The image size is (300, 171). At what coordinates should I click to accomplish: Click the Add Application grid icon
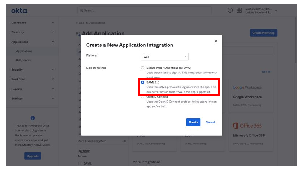[78, 34]
